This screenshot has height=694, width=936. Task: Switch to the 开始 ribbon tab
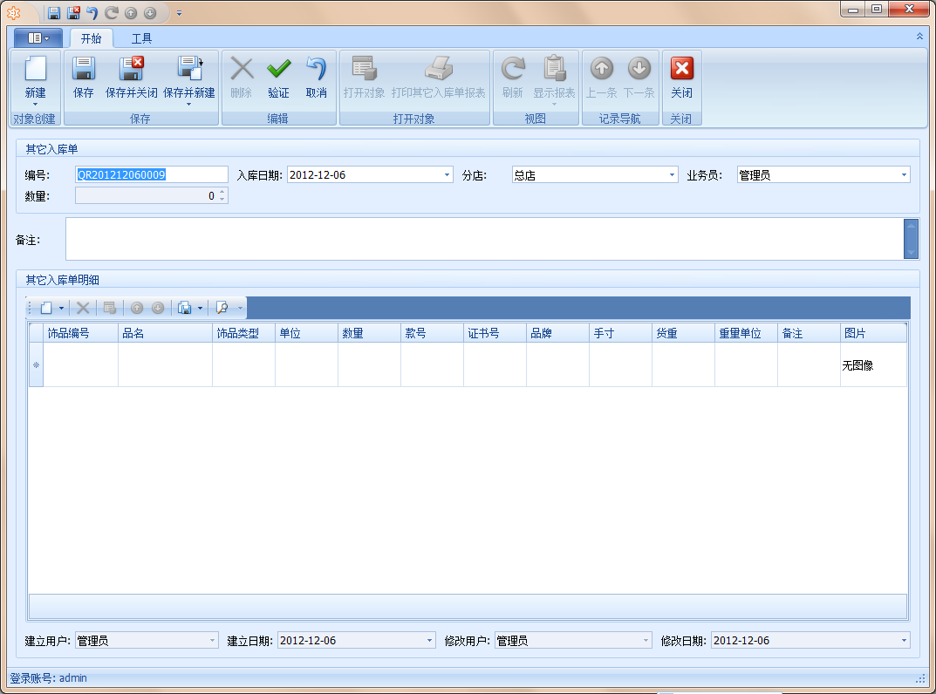91,38
